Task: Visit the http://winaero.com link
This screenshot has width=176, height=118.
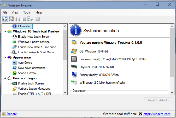Action: coord(157,114)
